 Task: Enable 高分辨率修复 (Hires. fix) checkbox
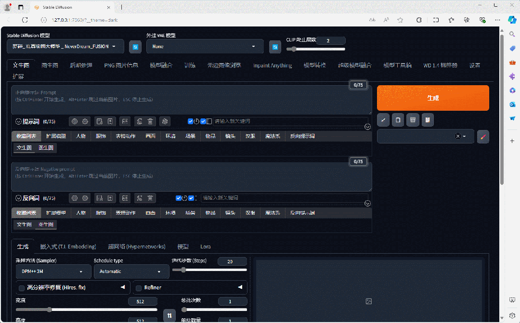(x=22, y=288)
